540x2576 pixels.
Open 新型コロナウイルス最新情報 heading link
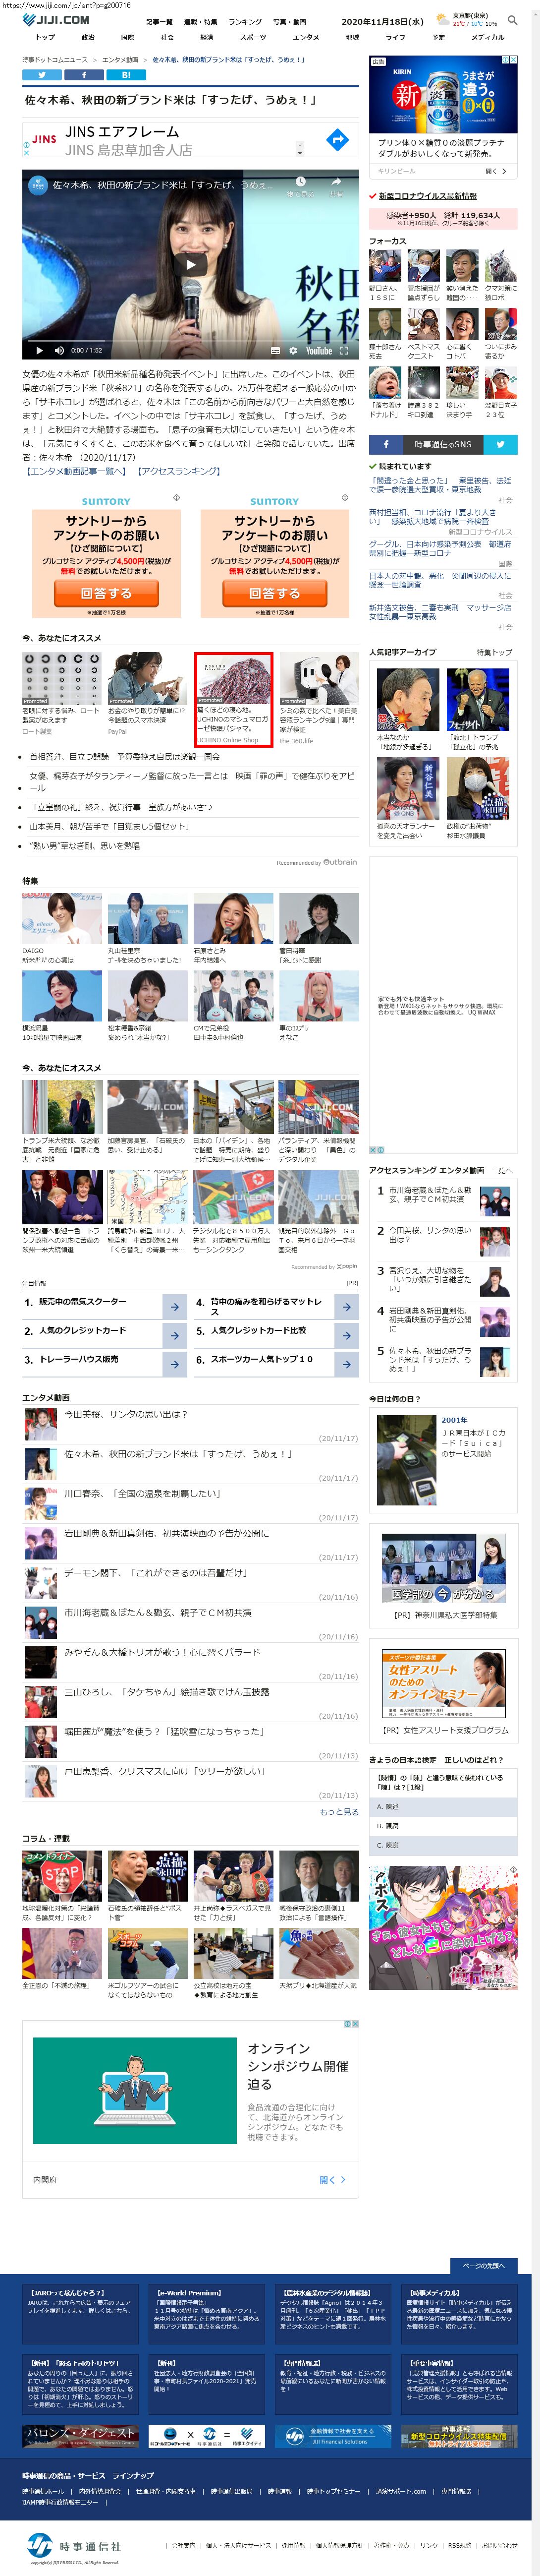[x=427, y=196]
